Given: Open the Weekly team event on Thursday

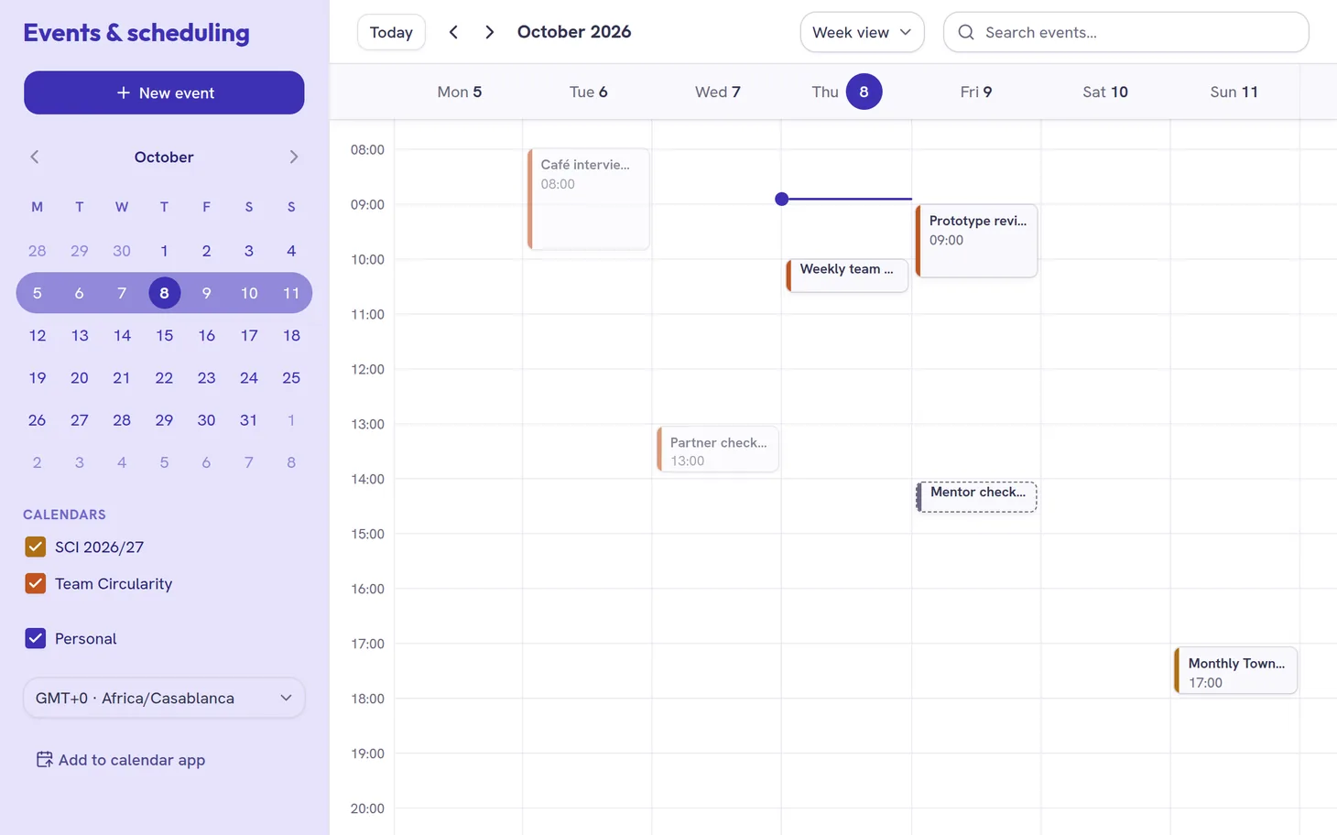Looking at the screenshot, I should pos(847,275).
